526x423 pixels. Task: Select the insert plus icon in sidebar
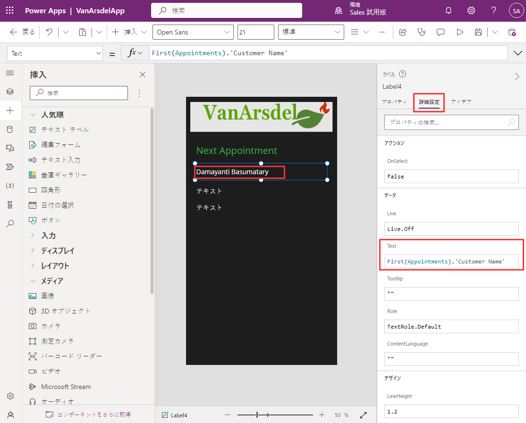pos(10,110)
